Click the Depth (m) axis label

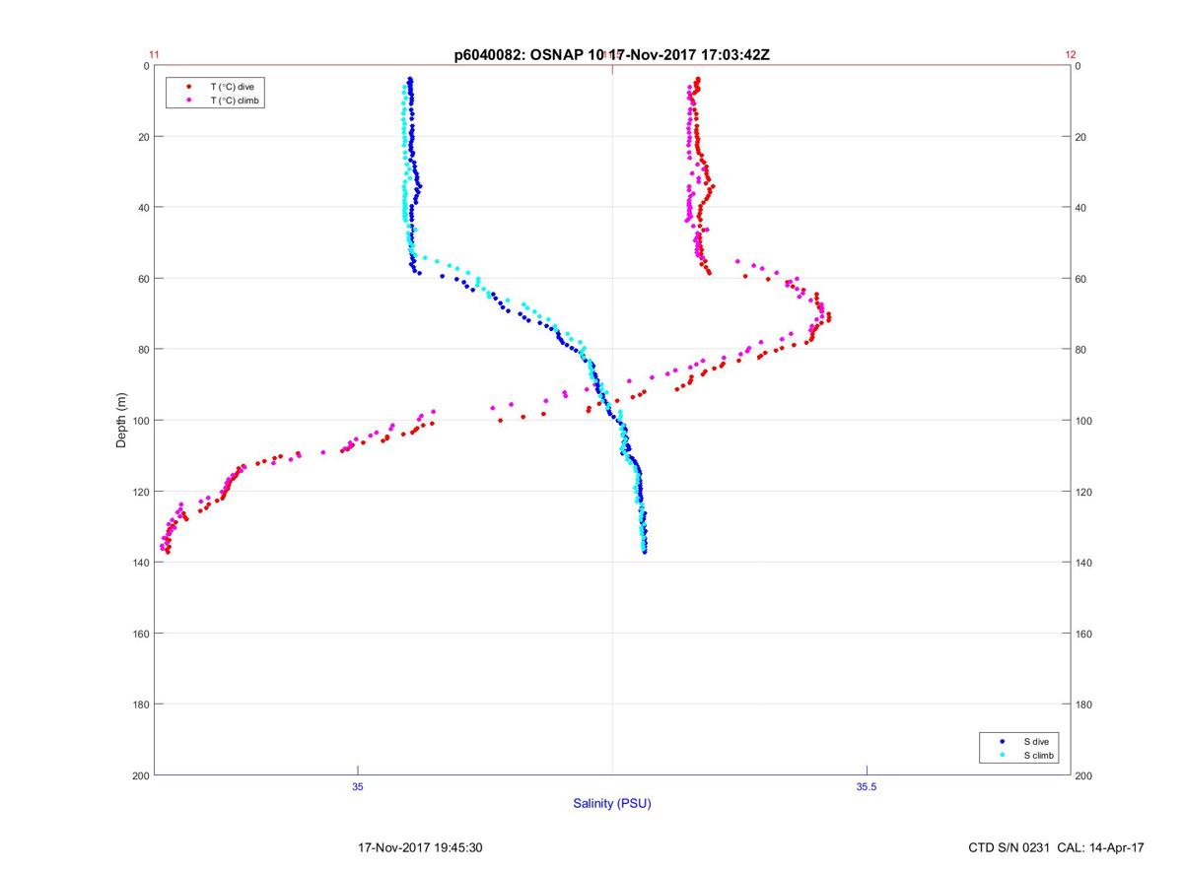(122, 421)
